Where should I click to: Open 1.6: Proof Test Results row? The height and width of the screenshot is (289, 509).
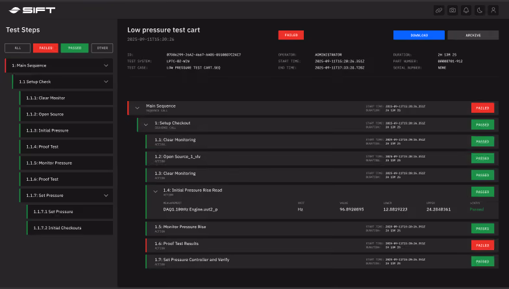pyautogui.click(x=322, y=245)
